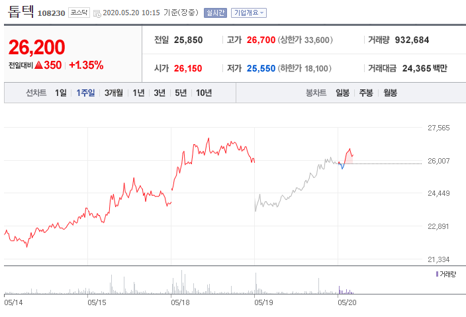Viewport: 466px width, 317px height.
Task: Click the 05/14 date label on the axis
Action: [13, 302]
